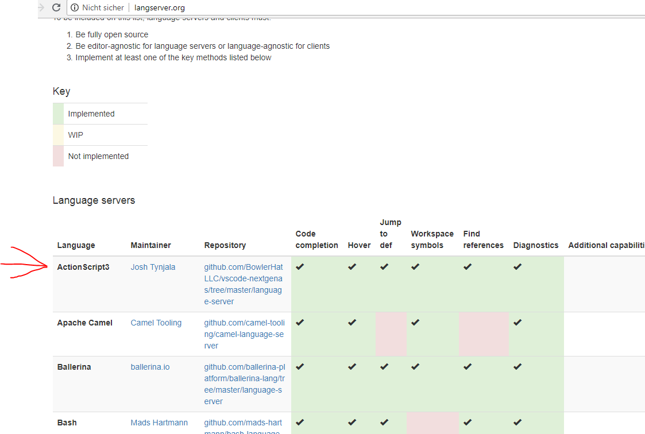
Task: Reload the page with the refresh icon
Action: pyautogui.click(x=56, y=7)
